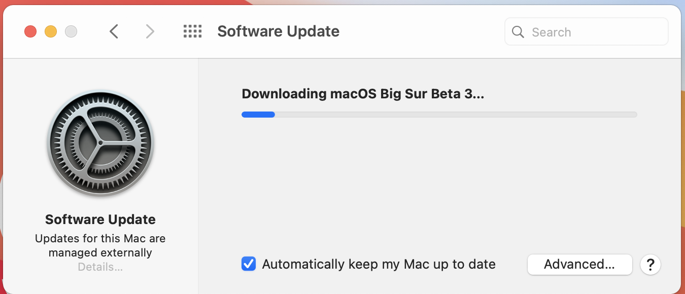Click the blue filled part of progress bar
Image resolution: width=685 pixels, height=294 pixels.
[258, 115]
